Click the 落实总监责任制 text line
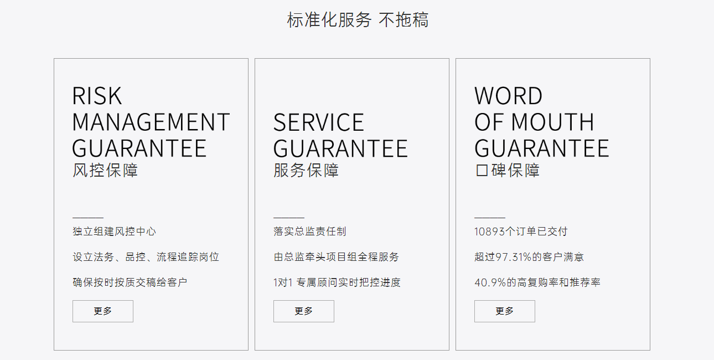Screen dimensions: 714x360 (x=310, y=232)
